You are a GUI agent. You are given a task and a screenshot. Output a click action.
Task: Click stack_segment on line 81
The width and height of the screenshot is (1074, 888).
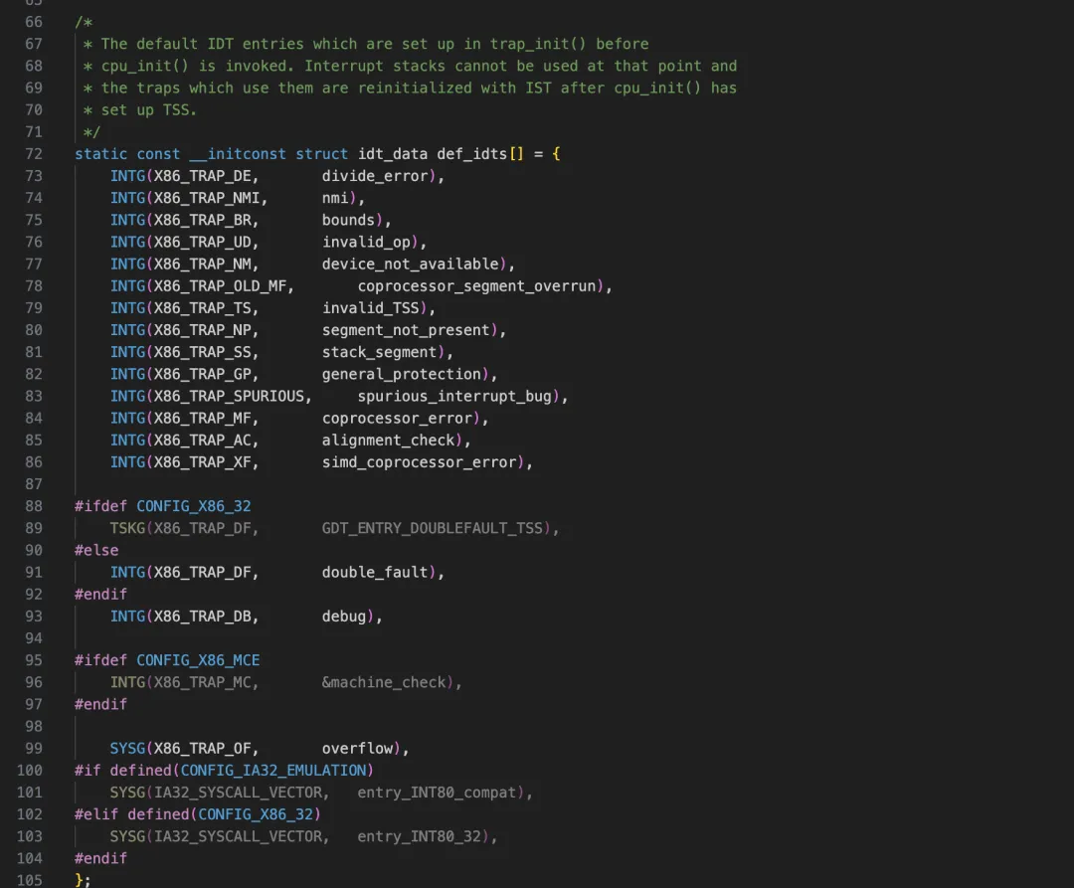pyautogui.click(x=380, y=352)
